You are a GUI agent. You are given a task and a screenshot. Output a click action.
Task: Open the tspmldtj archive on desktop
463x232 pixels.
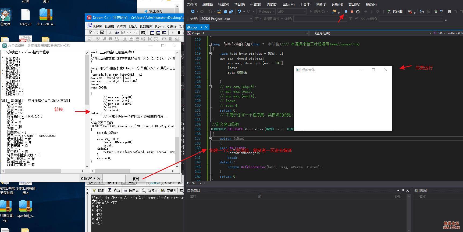(25, 209)
